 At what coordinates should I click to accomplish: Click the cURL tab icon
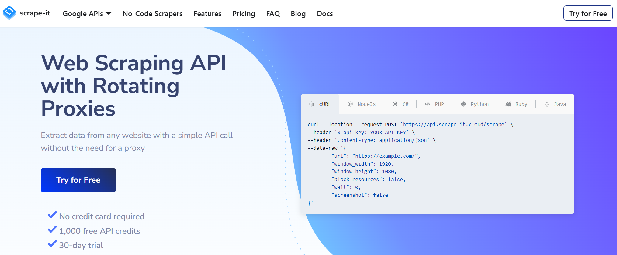pyautogui.click(x=312, y=104)
